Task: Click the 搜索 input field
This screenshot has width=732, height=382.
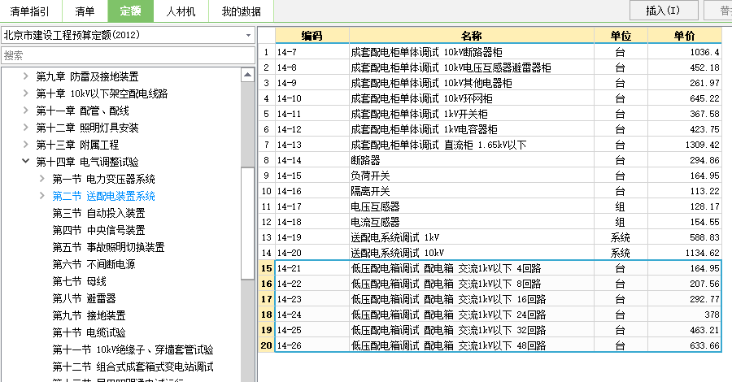Action: pyautogui.click(x=128, y=55)
